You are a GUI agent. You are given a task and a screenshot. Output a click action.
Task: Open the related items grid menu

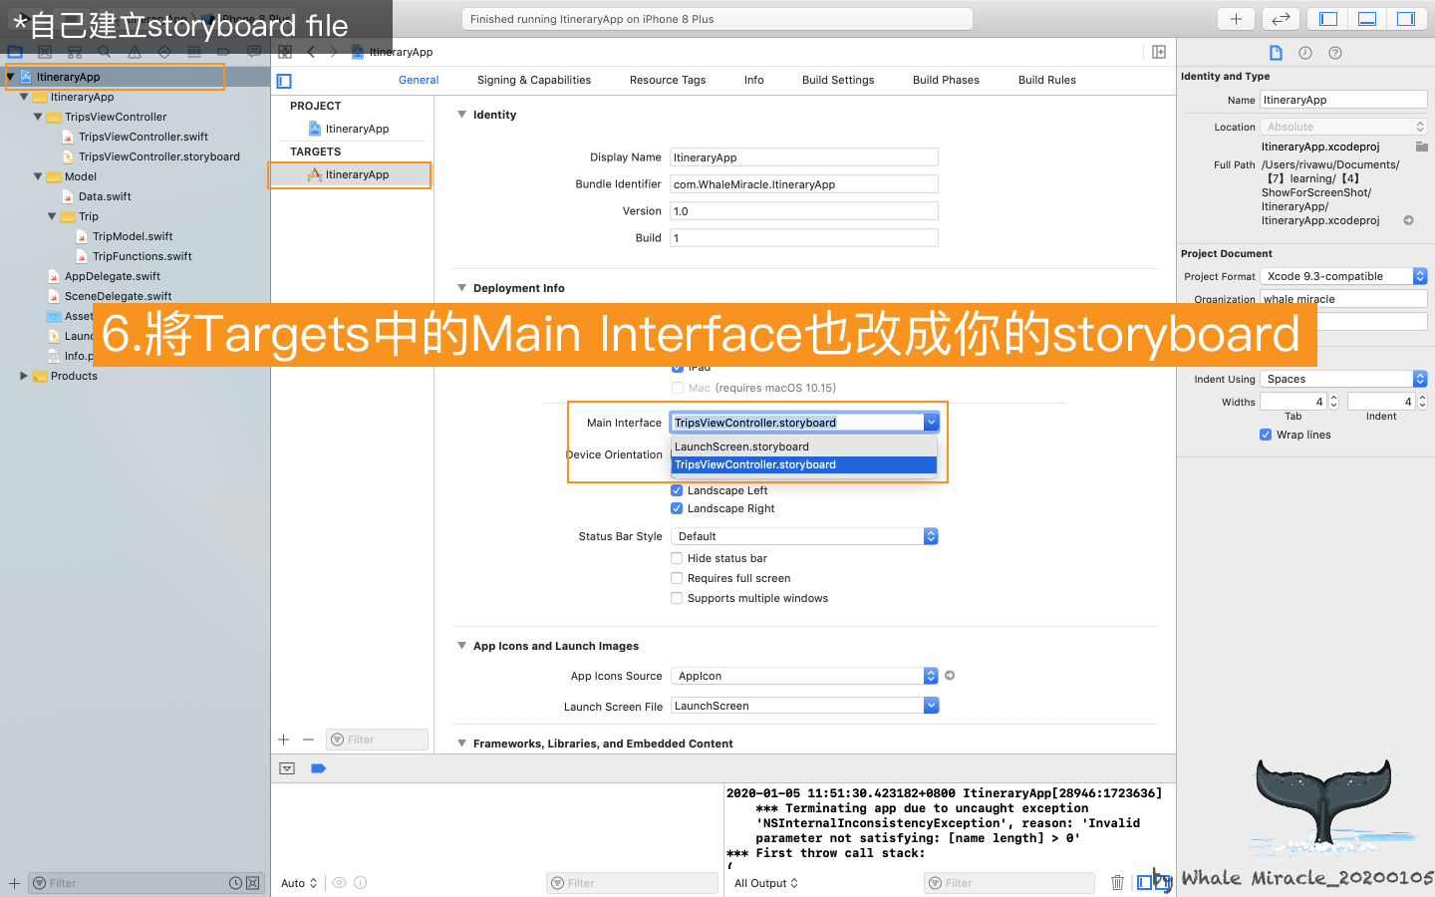click(x=285, y=52)
